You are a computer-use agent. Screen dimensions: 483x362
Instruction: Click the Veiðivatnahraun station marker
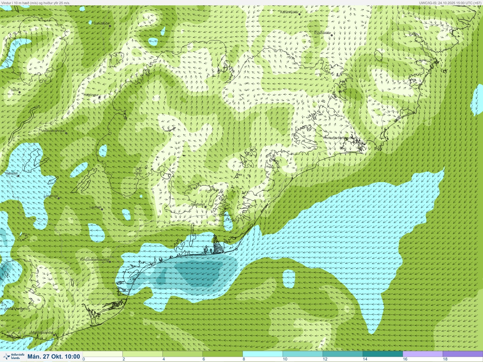click(x=66, y=133)
